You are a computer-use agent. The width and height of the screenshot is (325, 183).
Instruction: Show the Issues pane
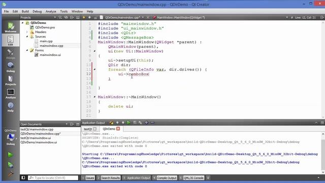pos(88,178)
